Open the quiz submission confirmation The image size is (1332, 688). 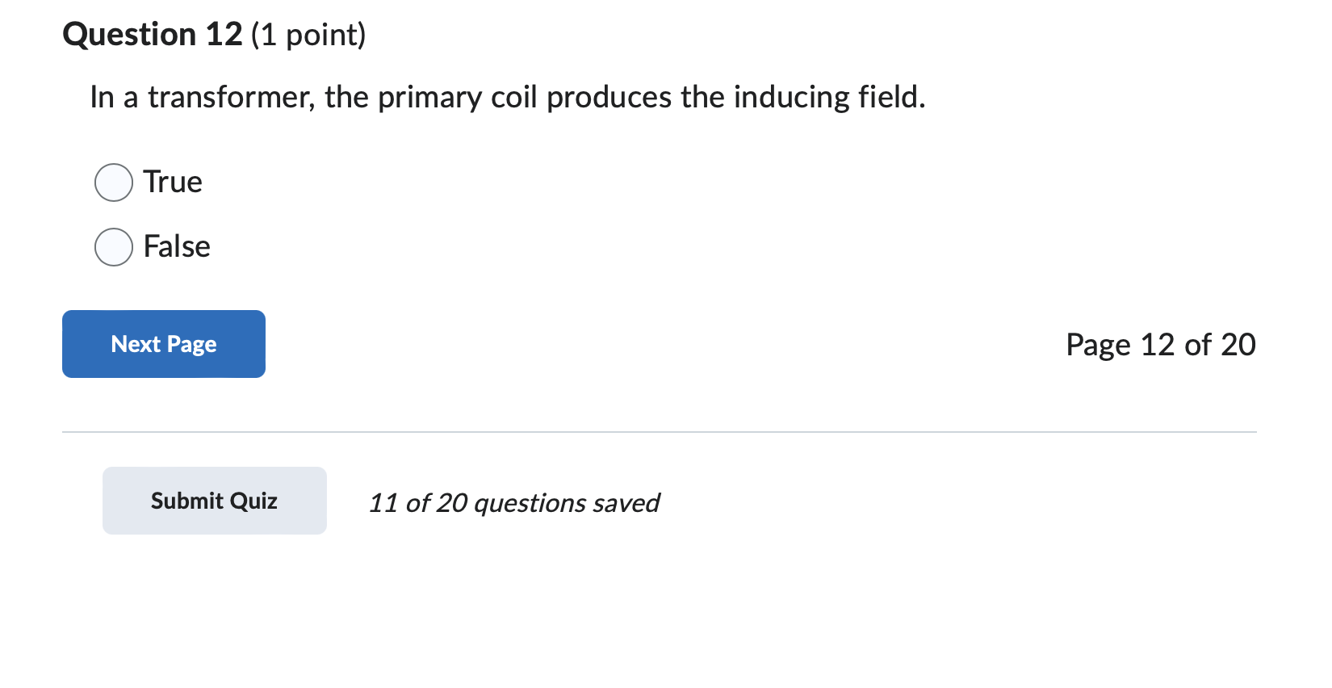pos(214,500)
